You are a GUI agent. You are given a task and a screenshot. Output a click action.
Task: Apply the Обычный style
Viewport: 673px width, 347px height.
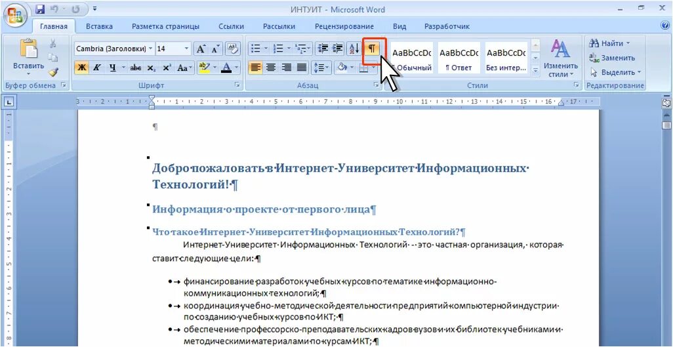[x=412, y=58]
